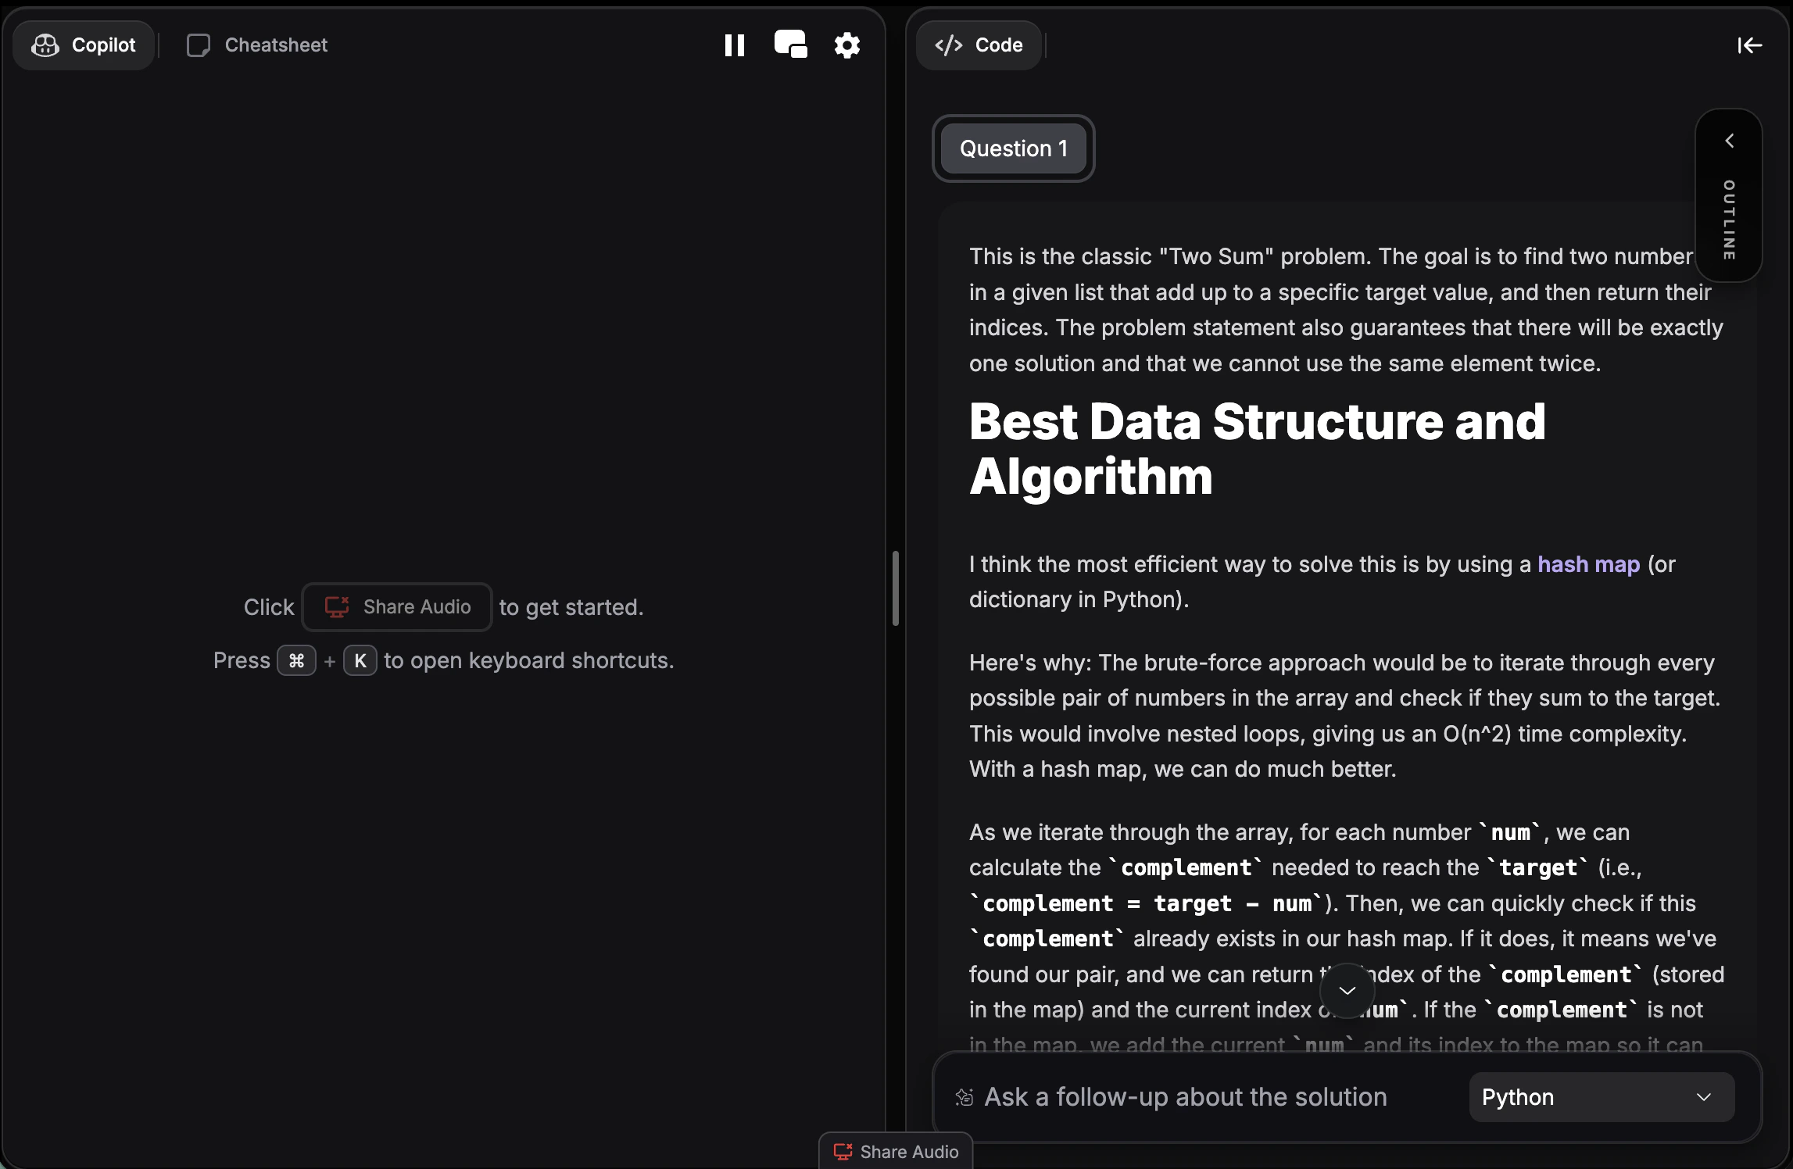Click the "complement = target - num" code text
The image size is (1793, 1169).
click(1146, 903)
